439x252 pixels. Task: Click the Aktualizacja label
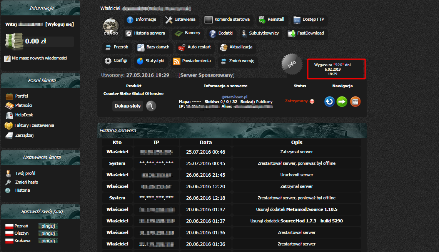point(241,47)
